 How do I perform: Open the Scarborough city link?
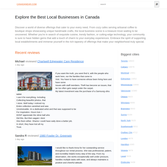(x=127, y=126)
